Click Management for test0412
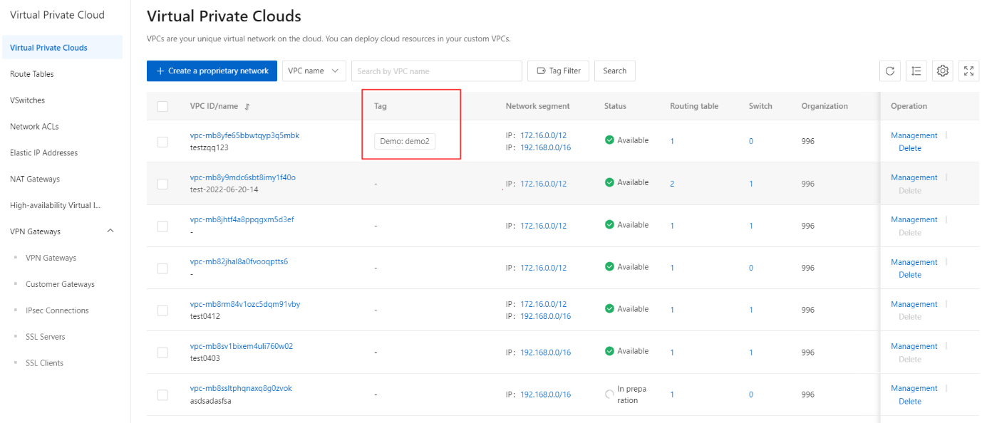The image size is (982, 423). (x=914, y=304)
